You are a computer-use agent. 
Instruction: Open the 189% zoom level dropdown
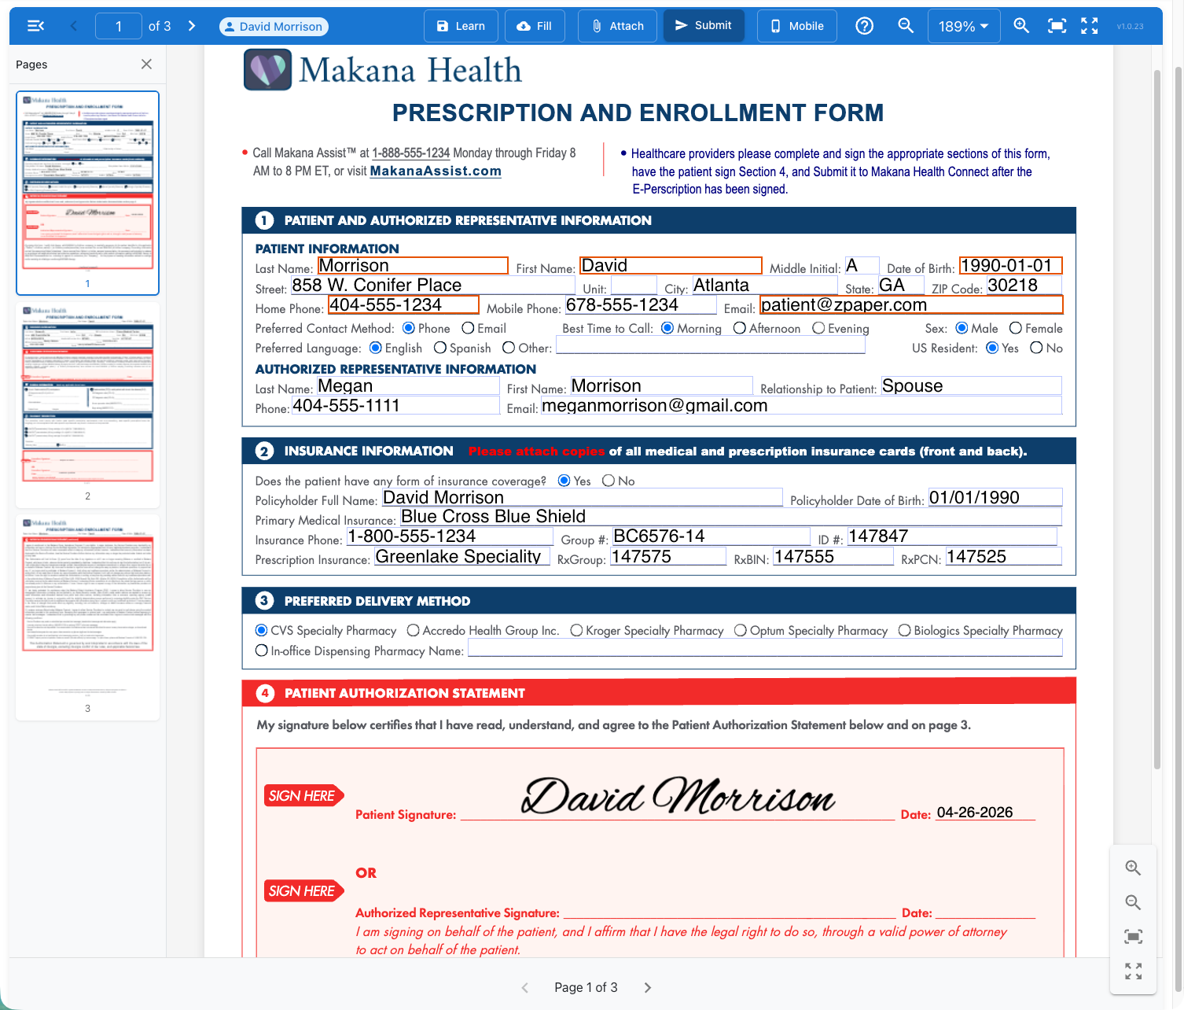[x=964, y=26]
